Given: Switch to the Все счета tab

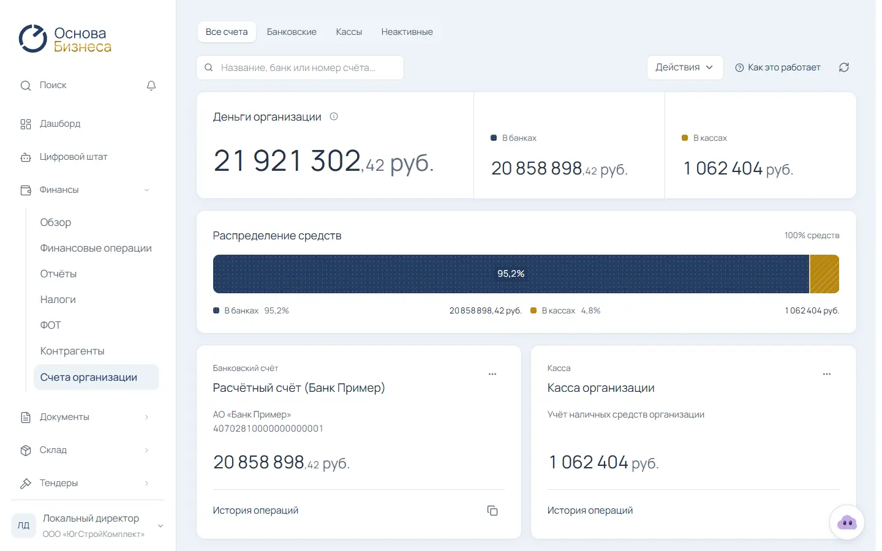Looking at the screenshot, I should pyautogui.click(x=227, y=32).
